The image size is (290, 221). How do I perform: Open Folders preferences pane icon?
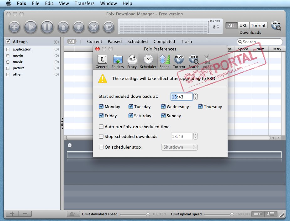click(118, 62)
